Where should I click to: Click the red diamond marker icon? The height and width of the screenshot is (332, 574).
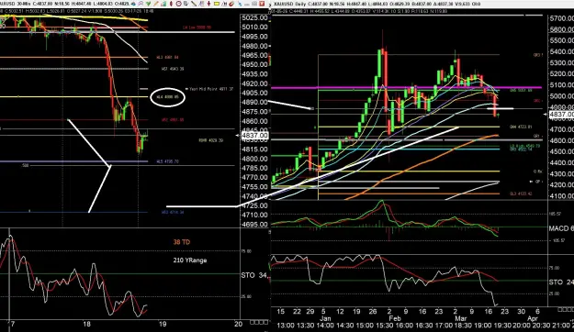171,4
